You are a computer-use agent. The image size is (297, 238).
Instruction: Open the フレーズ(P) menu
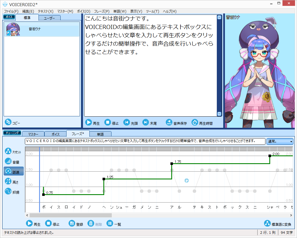point(102,11)
